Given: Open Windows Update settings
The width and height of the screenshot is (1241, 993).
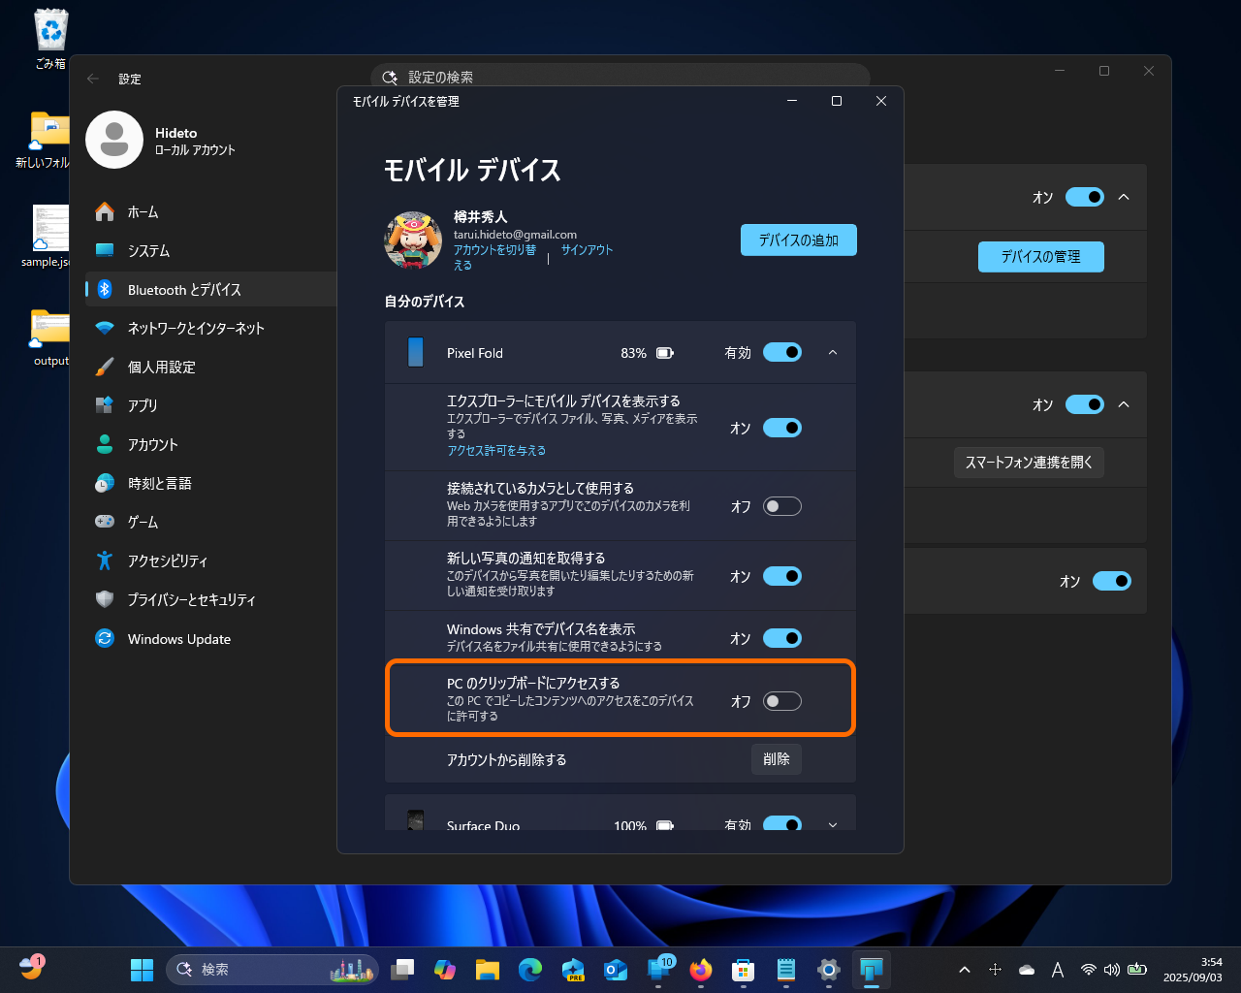Looking at the screenshot, I should [x=178, y=638].
